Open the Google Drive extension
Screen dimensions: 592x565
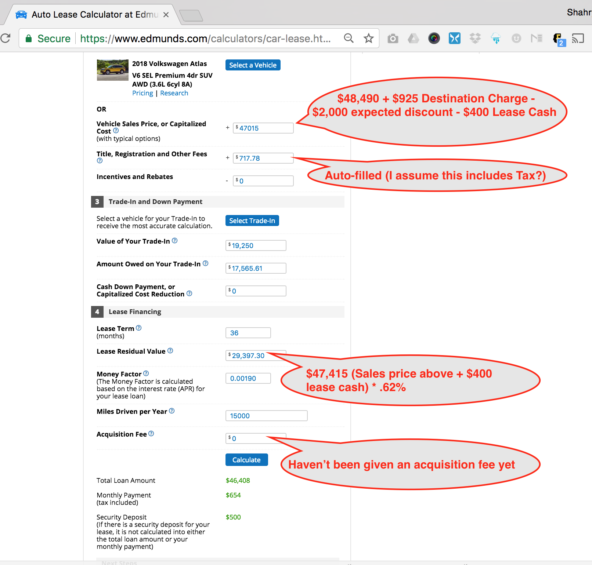[413, 38]
